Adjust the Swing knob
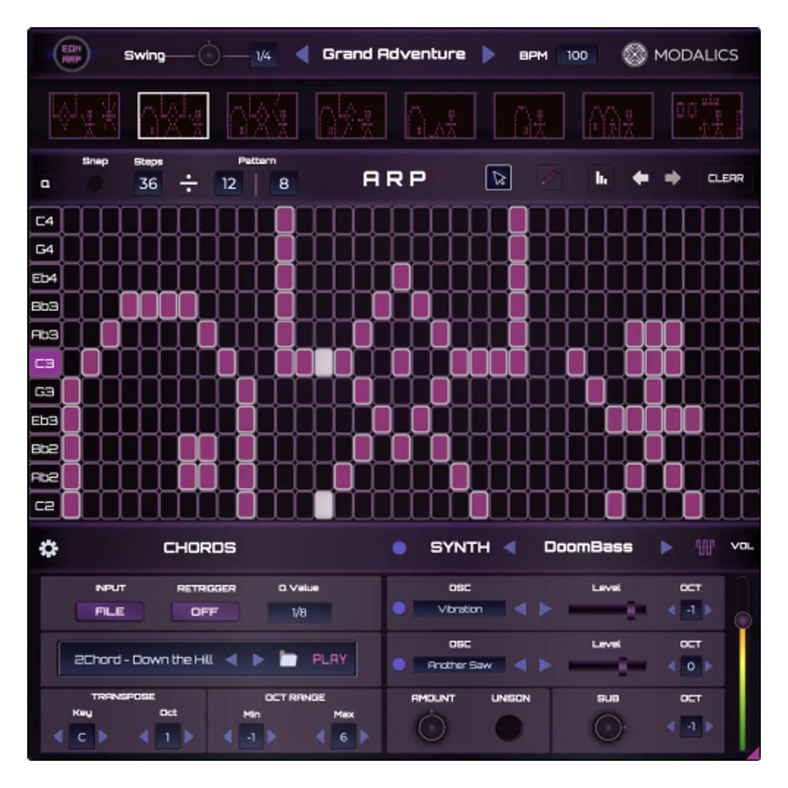The height and width of the screenshot is (788, 788). 208,55
